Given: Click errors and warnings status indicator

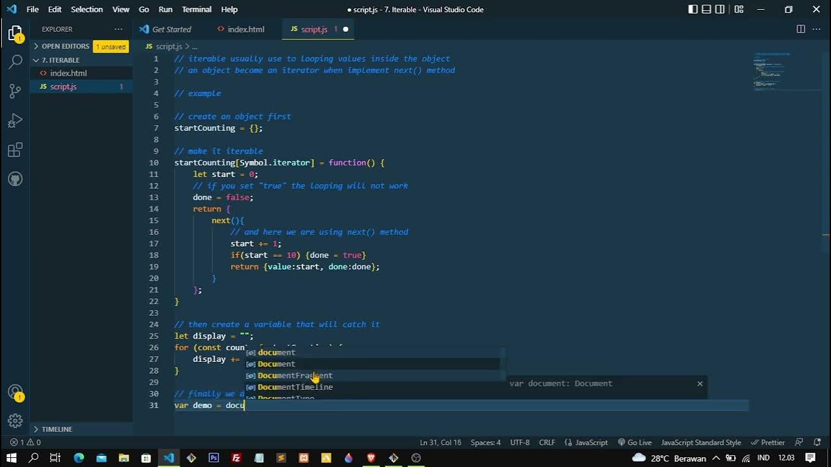Looking at the screenshot, I should [x=25, y=442].
